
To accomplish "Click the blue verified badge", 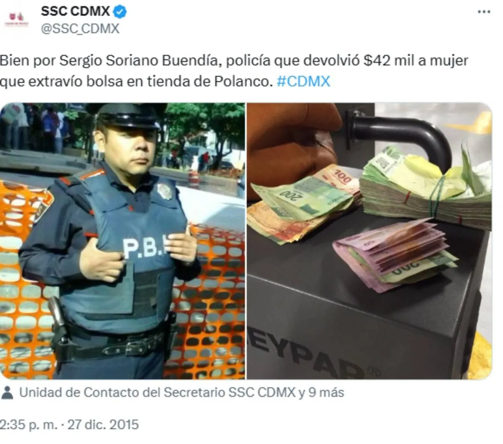I will [120, 12].
